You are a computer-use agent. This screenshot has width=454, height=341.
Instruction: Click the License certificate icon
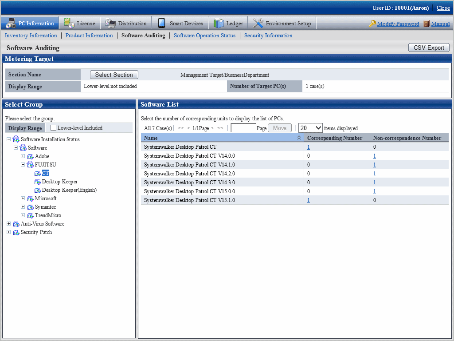click(x=69, y=23)
